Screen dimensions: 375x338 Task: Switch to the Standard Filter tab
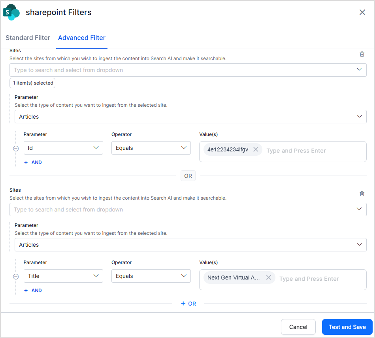[x=28, y=38]
